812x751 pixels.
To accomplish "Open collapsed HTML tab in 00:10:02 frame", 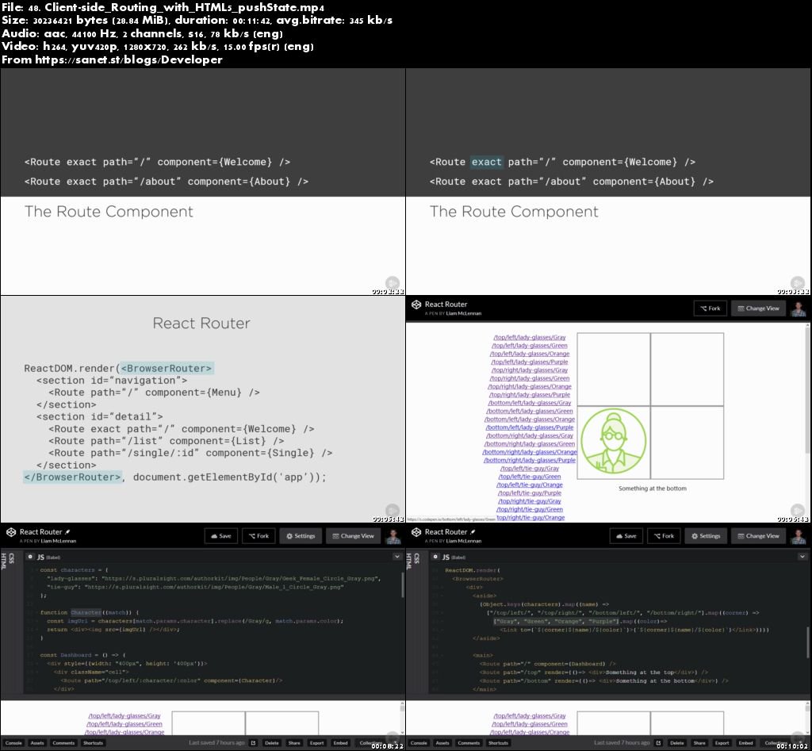I will (409, 560).
